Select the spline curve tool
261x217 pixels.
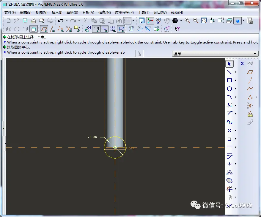coord(229,122)
